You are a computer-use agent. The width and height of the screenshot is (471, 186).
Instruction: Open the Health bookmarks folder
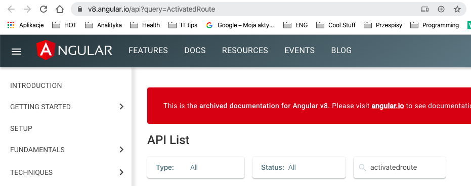tap(145, 25)
